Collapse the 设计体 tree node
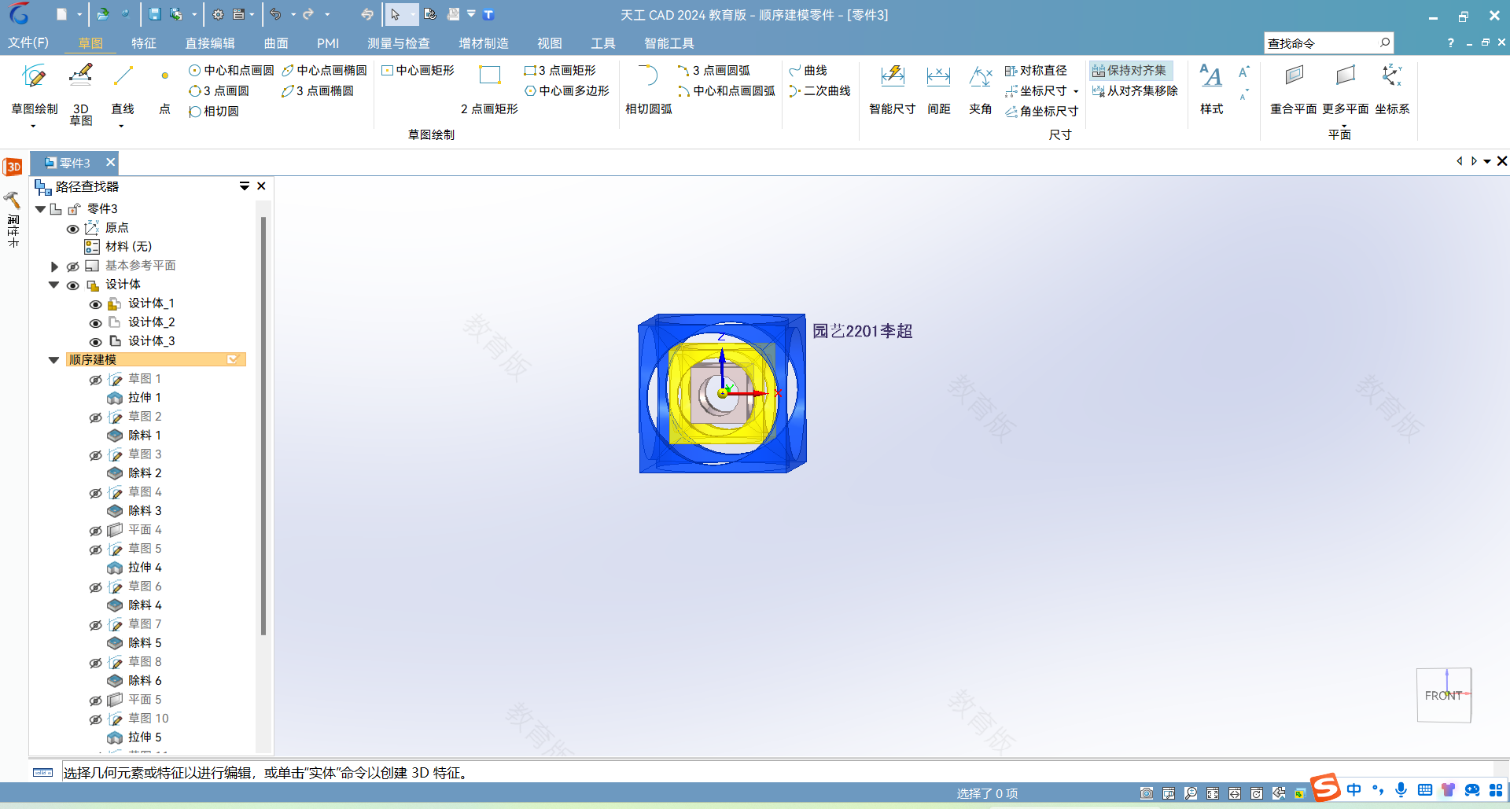The width and height of the screenshot is (1510, 809). click(54, 285)
